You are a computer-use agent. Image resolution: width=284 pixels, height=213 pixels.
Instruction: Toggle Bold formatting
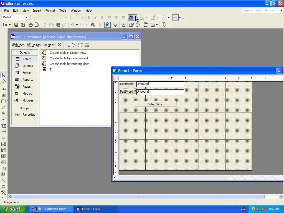(89, 17)
